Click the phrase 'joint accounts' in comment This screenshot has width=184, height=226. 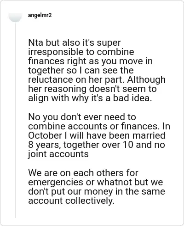pyautogui.click(x=58, y=154)
